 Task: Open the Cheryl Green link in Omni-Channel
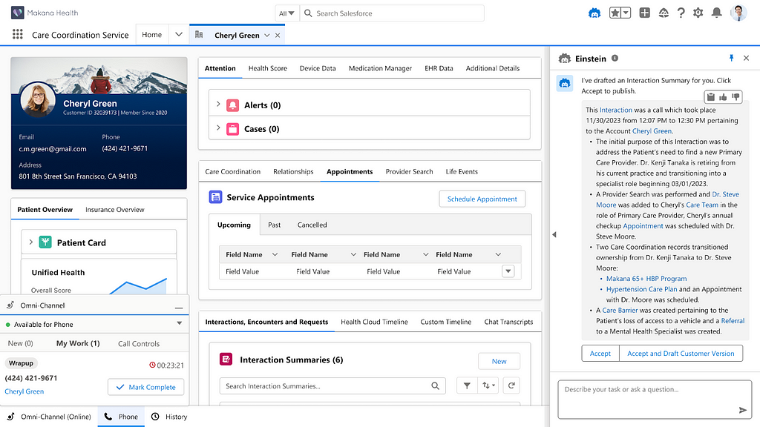24,391
